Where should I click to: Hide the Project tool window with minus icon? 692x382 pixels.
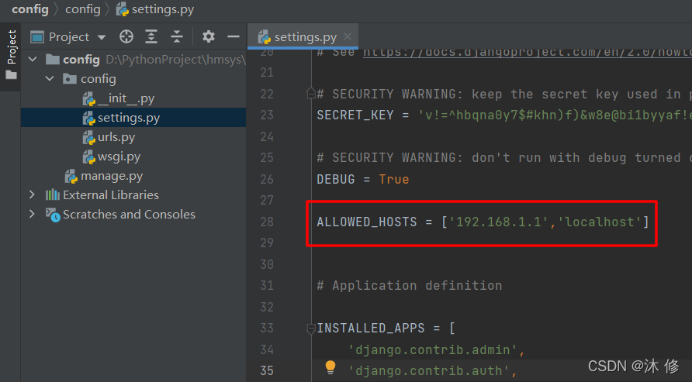[x=234, y=36]
